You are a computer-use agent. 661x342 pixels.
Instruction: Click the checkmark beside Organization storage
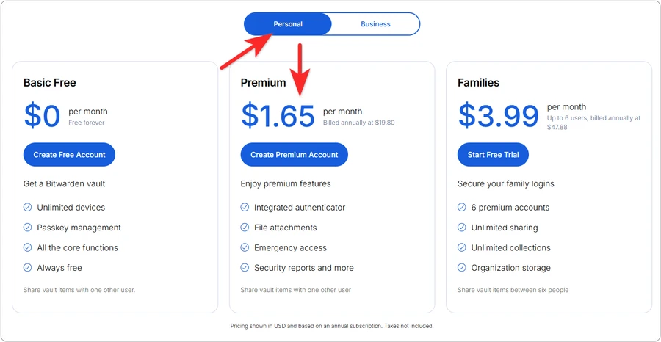coord(462,268)
